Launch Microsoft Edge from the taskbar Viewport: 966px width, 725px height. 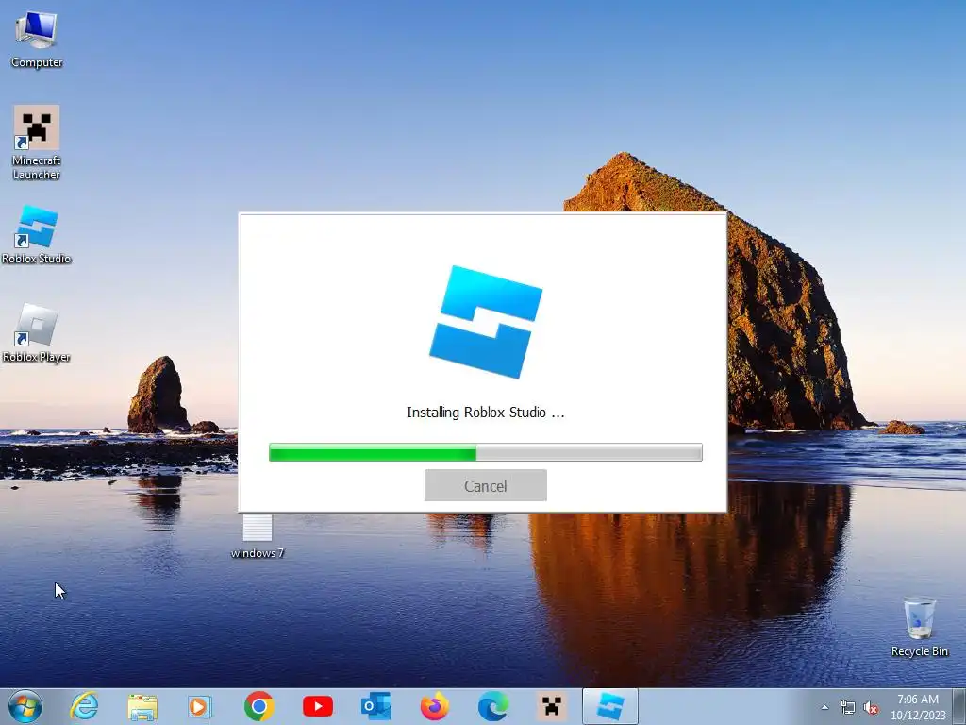point(492,706)
